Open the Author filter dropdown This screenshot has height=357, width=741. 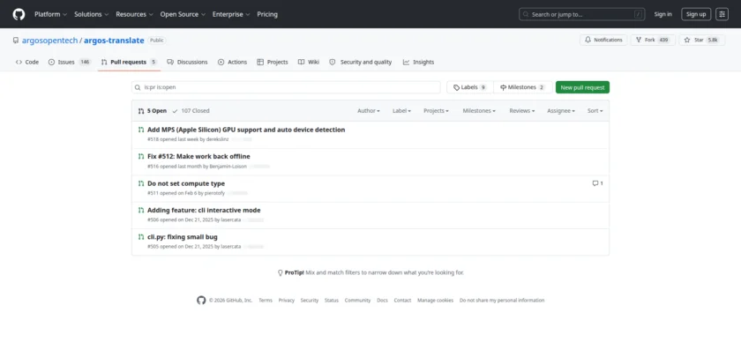(x=369, y=111)
